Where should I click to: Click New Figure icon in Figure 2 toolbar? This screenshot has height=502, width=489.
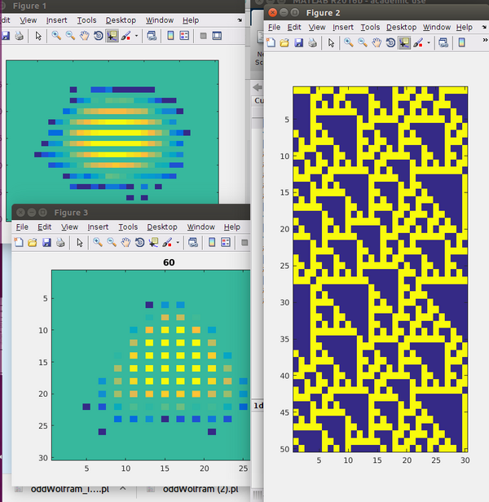click(x=271, y=42)
